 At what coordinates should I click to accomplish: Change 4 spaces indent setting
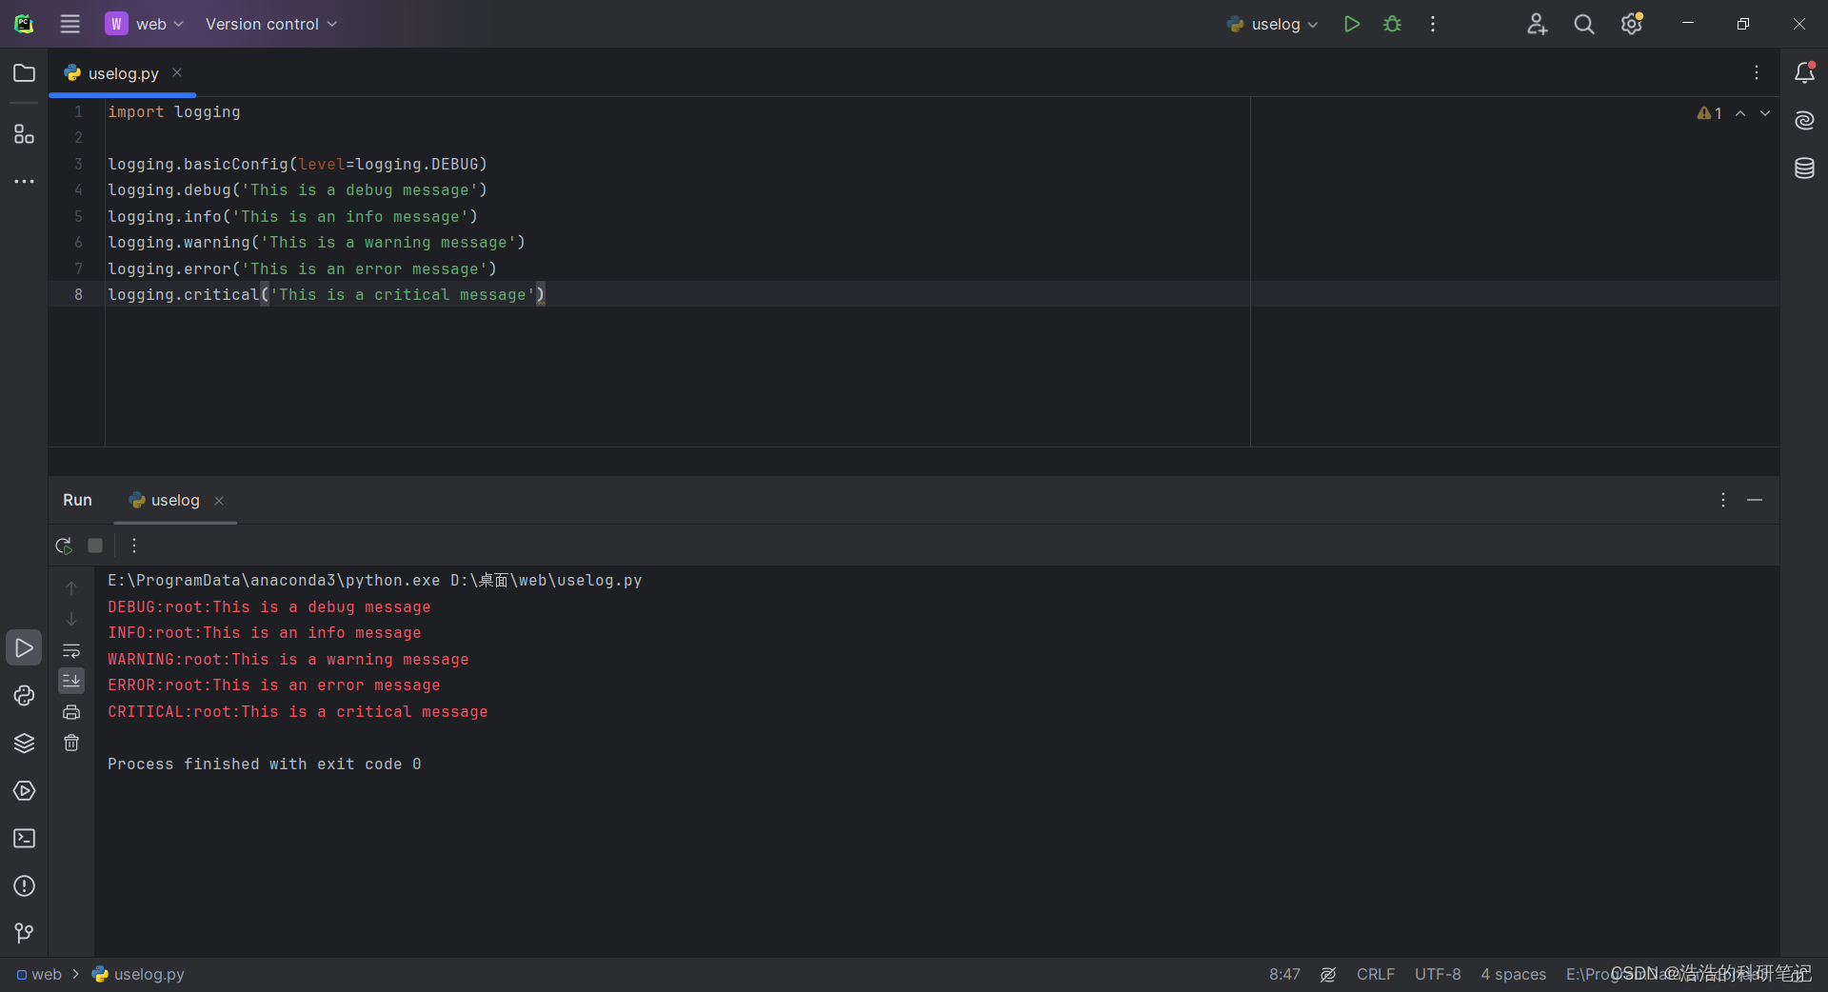pos(1513,974)
